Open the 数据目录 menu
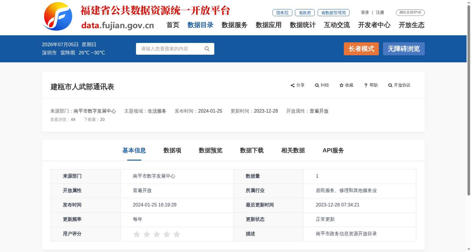The height and width of the screenshot is (252, 471). pyautogui.click(x=200, y=25)
